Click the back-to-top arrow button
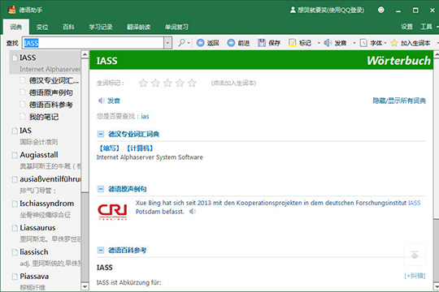Viewport: 439px width, 292px height. click(x=415, y=255)
